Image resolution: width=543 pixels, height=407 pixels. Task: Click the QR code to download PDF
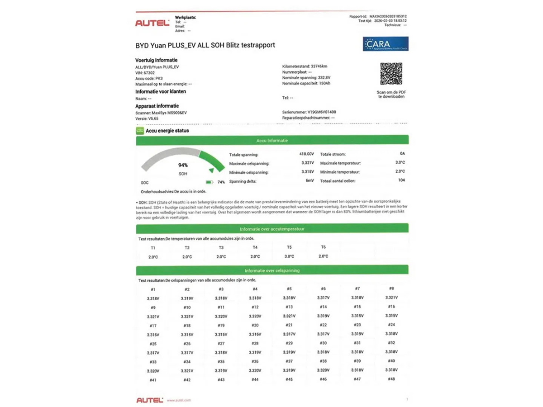pyautogui.click(x=391, y=74)
